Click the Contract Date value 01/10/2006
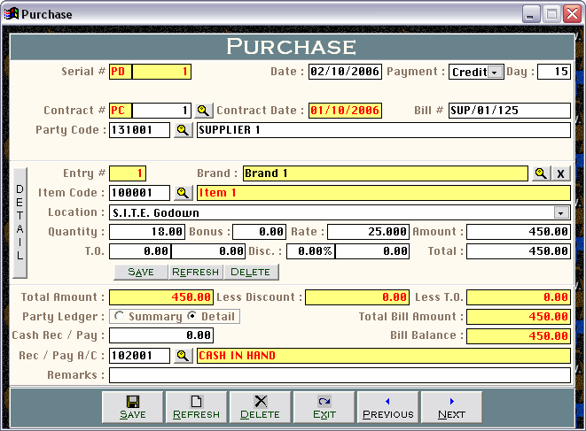 [x=345, y=111]
